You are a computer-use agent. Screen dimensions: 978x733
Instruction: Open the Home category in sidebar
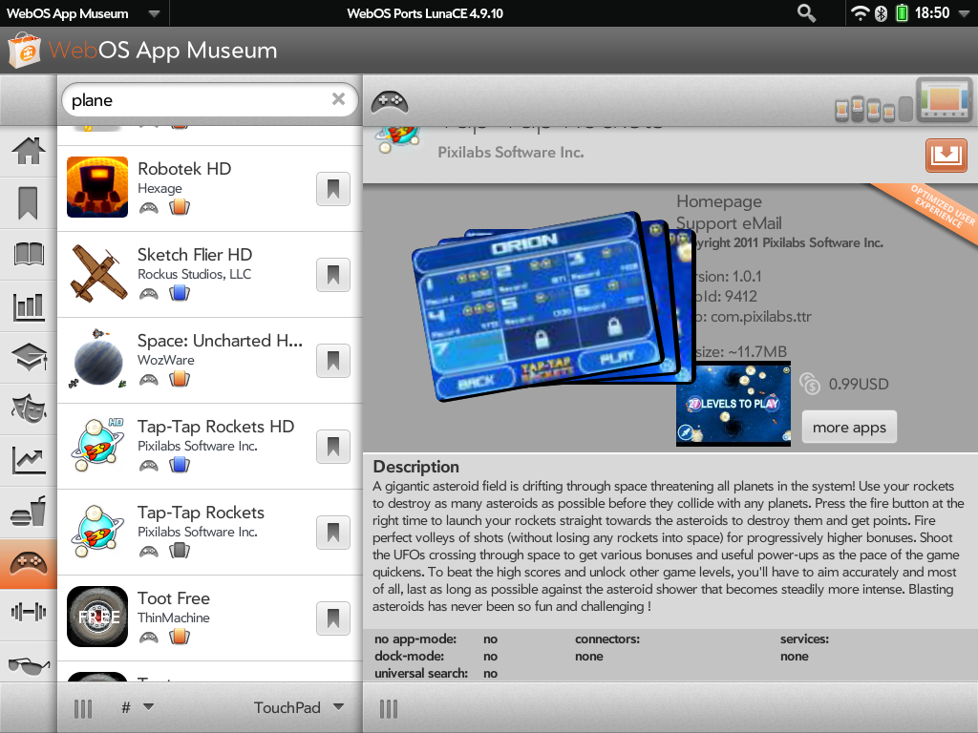pyautogui.click(x=28, y=151)
